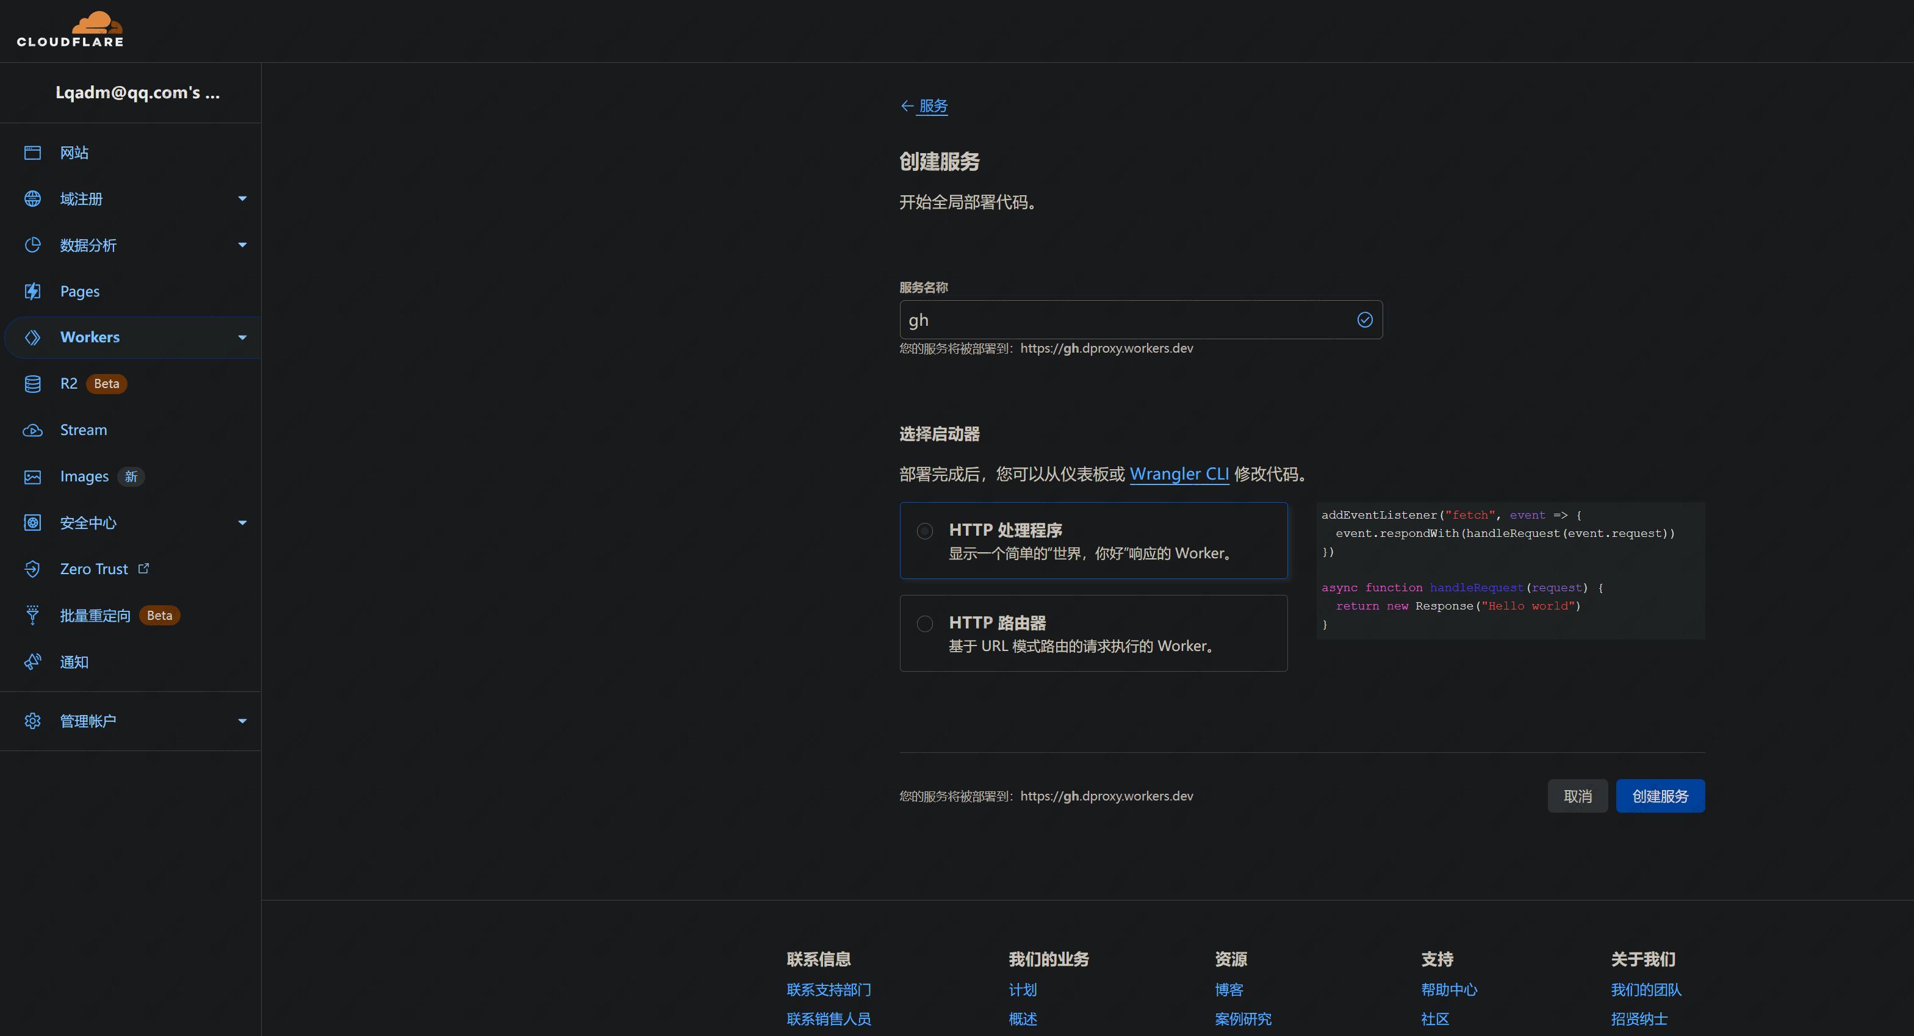Click the 取消 button
Screen dimensions: 1914x1036
1577,796
